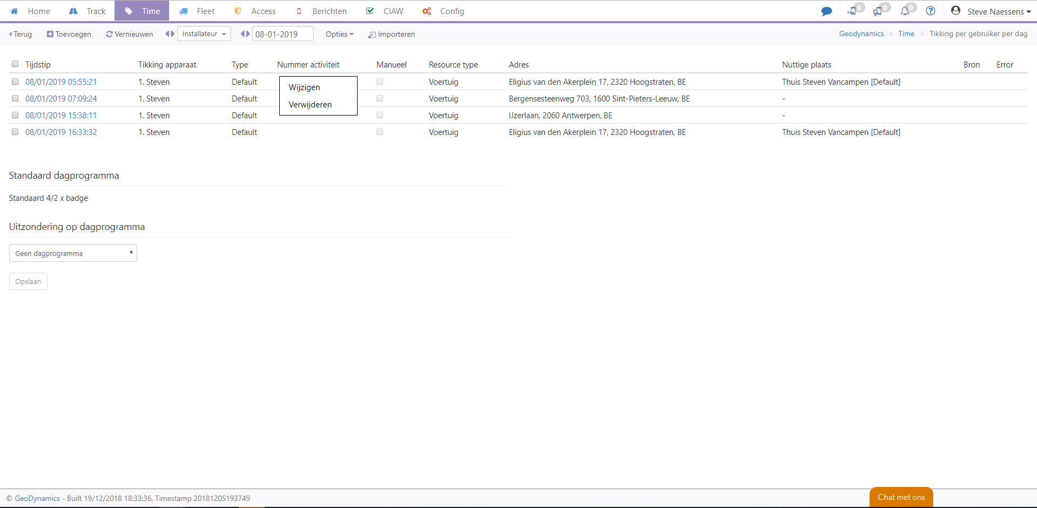Image resolution: width=1037 pixels, height=508 pixels.
Task: Go to next day arrow beside date
Action: pyautogui.click(x=248, y=33)
